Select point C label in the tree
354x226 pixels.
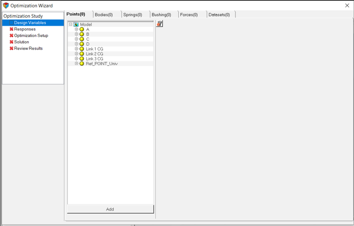click(x=88, y=39)
